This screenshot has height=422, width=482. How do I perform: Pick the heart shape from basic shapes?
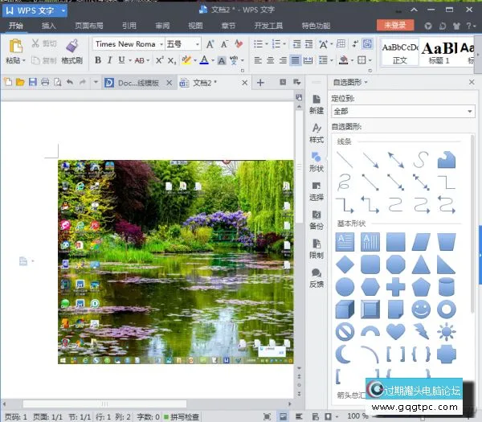point(395,331)
